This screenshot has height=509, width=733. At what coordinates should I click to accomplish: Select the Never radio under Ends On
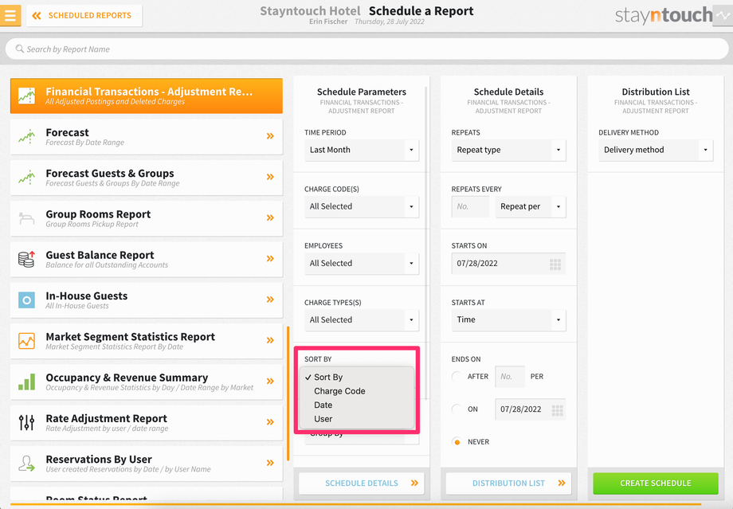coord(457,442)
